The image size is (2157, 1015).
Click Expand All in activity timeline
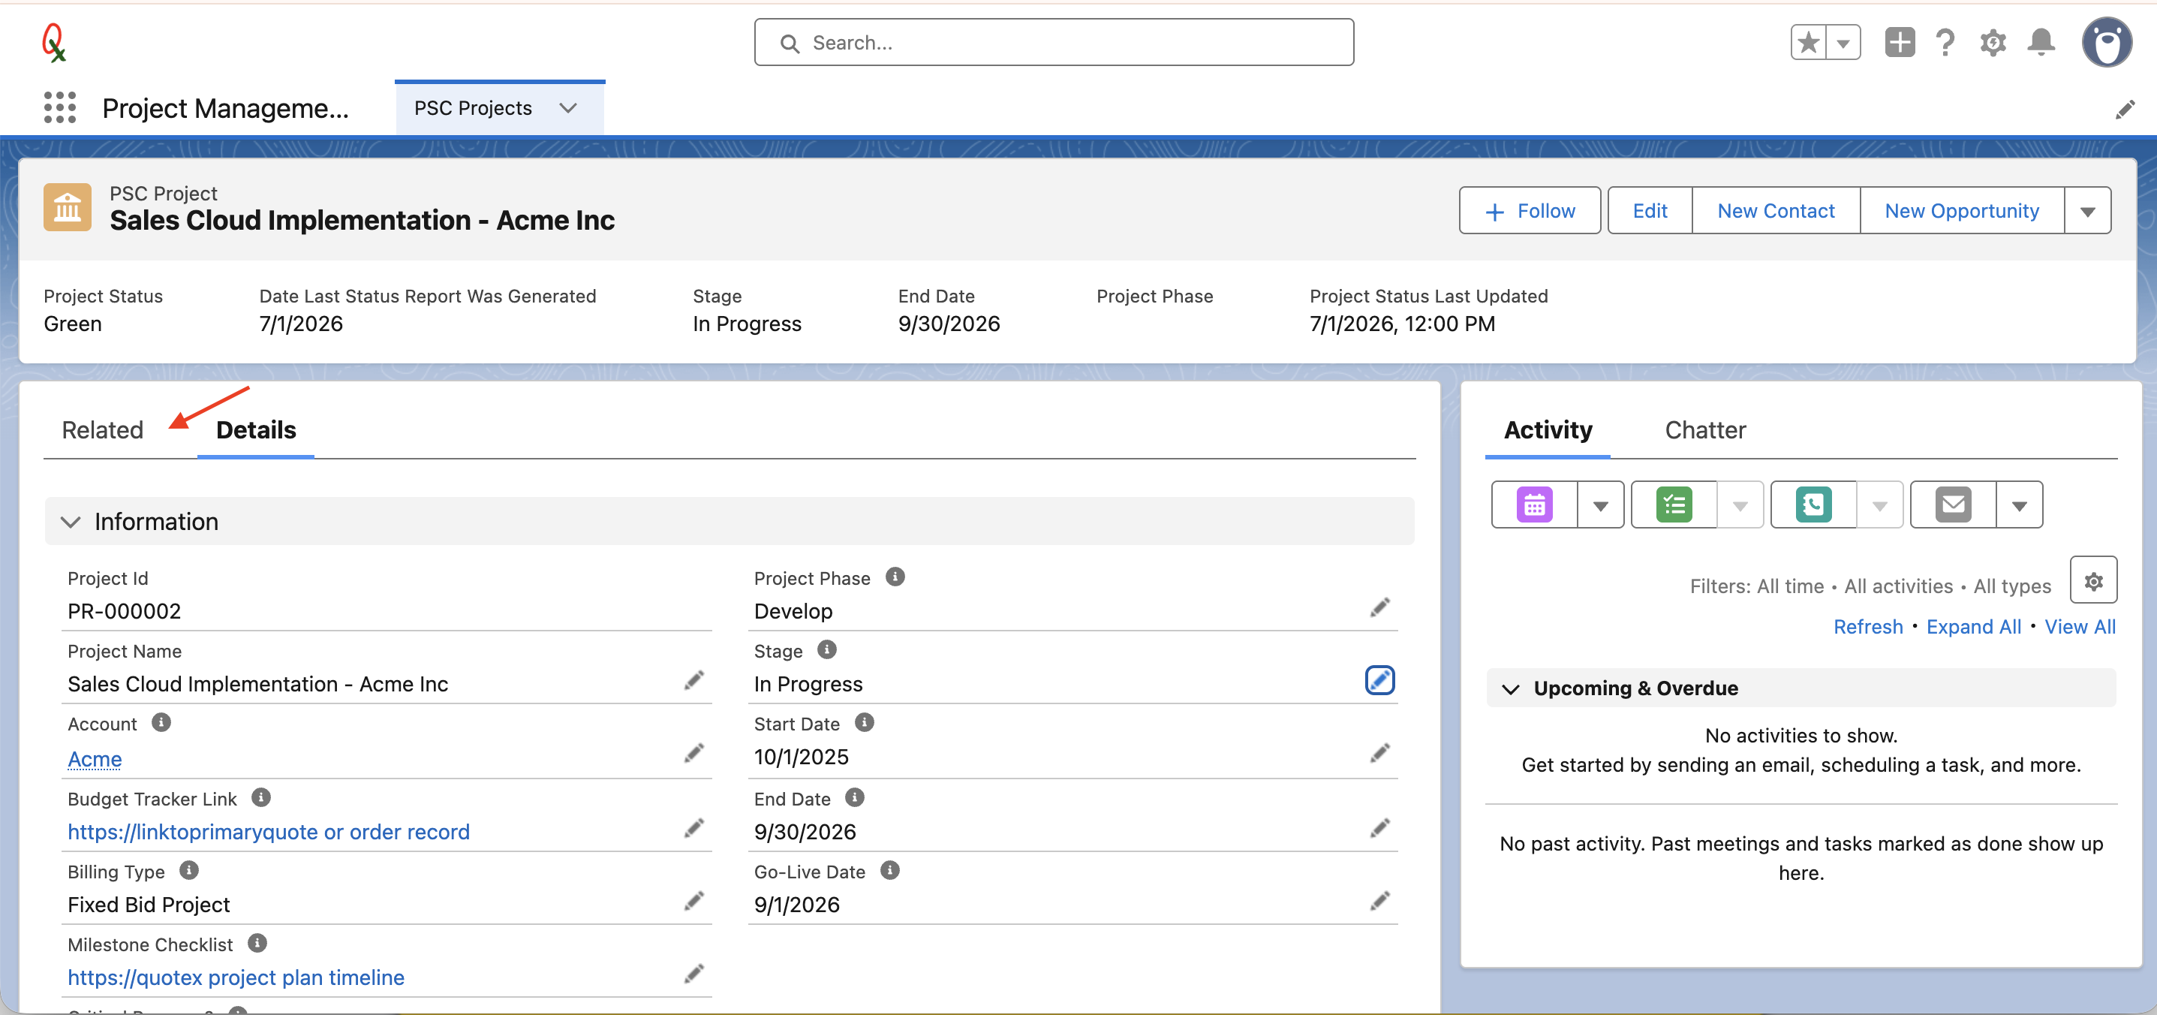click(1973, 626)
